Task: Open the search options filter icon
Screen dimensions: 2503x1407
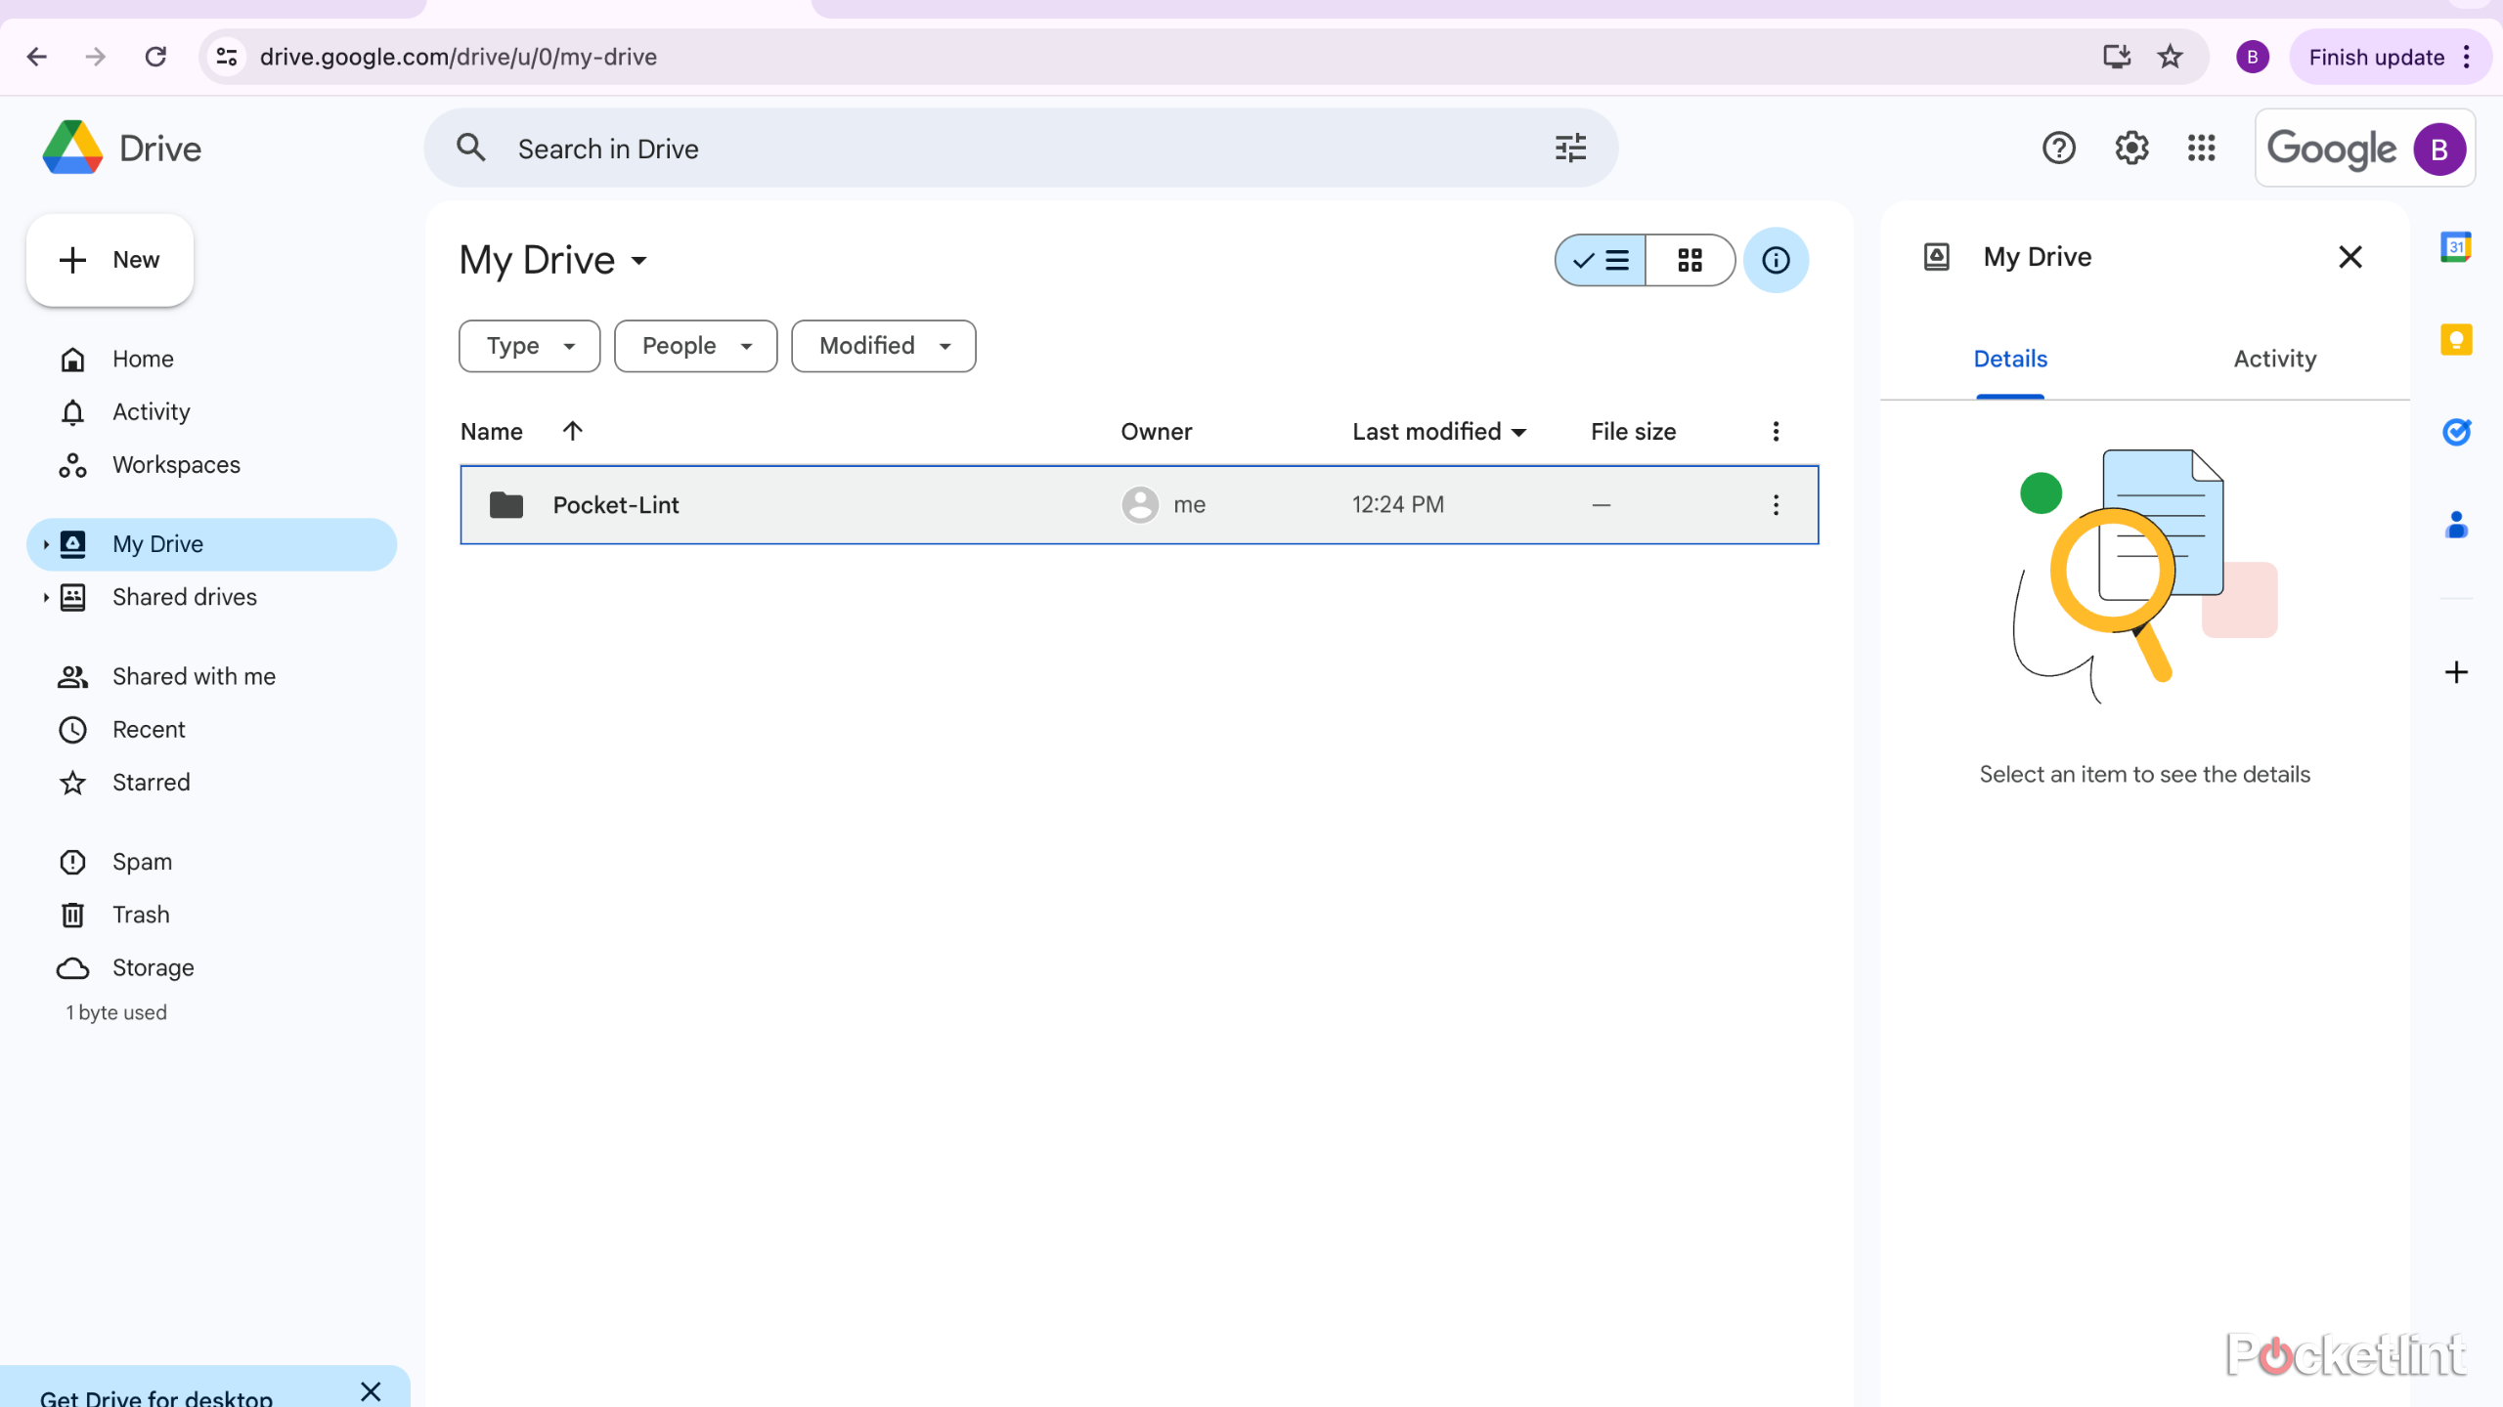Action: tap(1568, 148)
